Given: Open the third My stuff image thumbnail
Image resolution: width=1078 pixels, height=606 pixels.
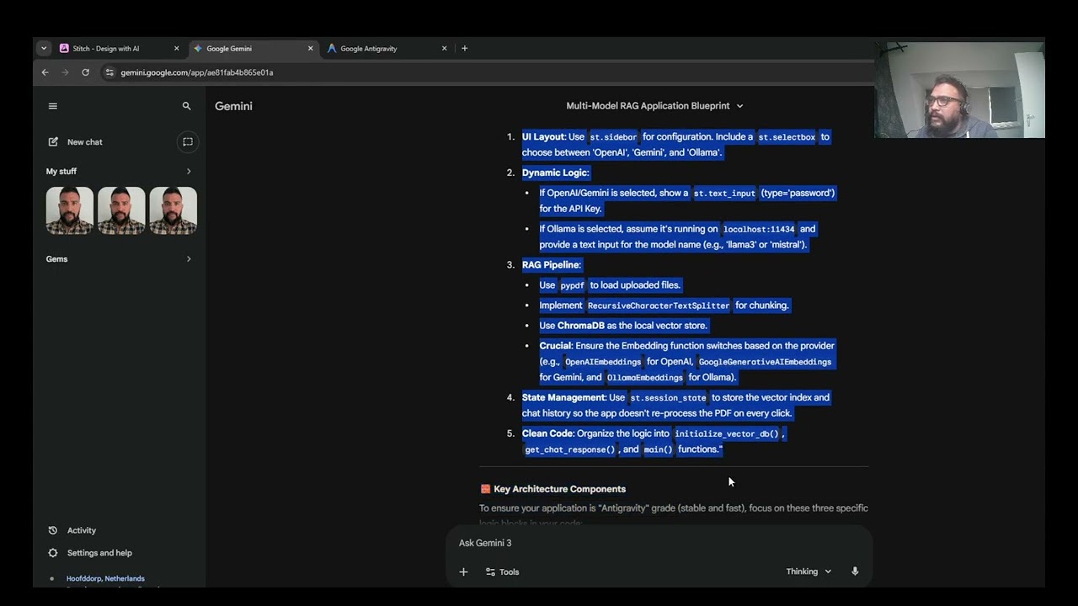Looking at the screenshot, I should click(173, 210).
